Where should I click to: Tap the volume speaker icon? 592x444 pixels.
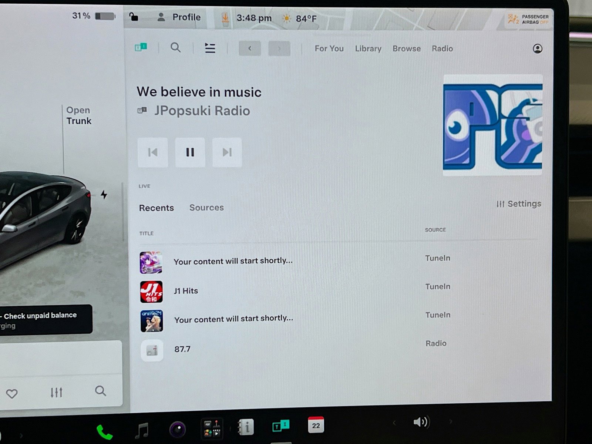(x=421, y=422)
